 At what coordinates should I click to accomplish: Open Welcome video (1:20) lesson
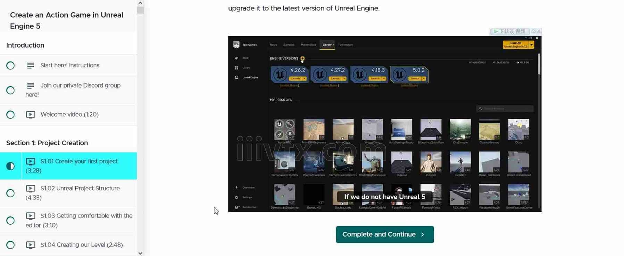[68, 115]
